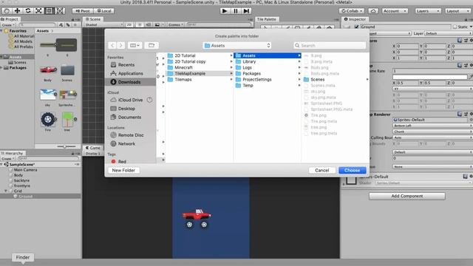Open iCloud Drive in dialog sidebar
The image size is (473, 266).
click(x=131, y=100)
